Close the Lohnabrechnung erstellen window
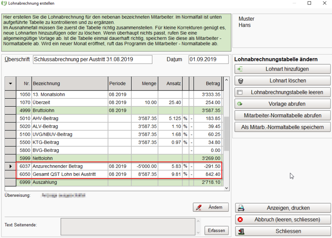332x238 pixels. coord(325,3)
